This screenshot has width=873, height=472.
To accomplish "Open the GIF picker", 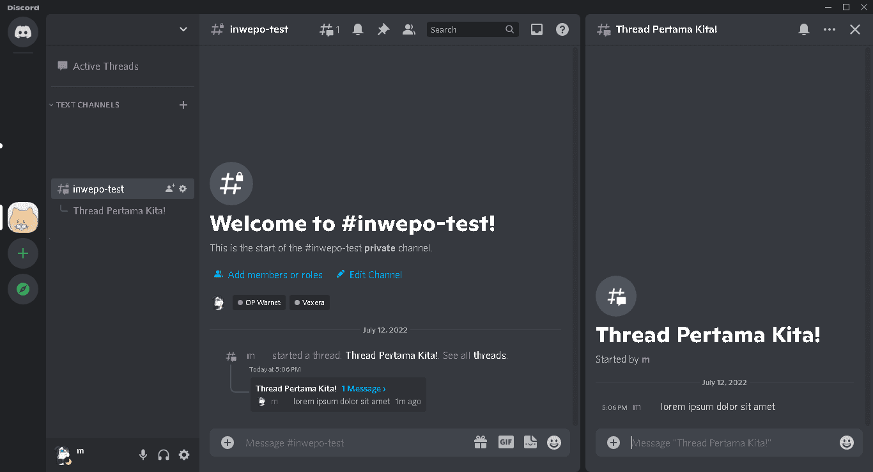I will pyautogui.click(x=506, y=442).
